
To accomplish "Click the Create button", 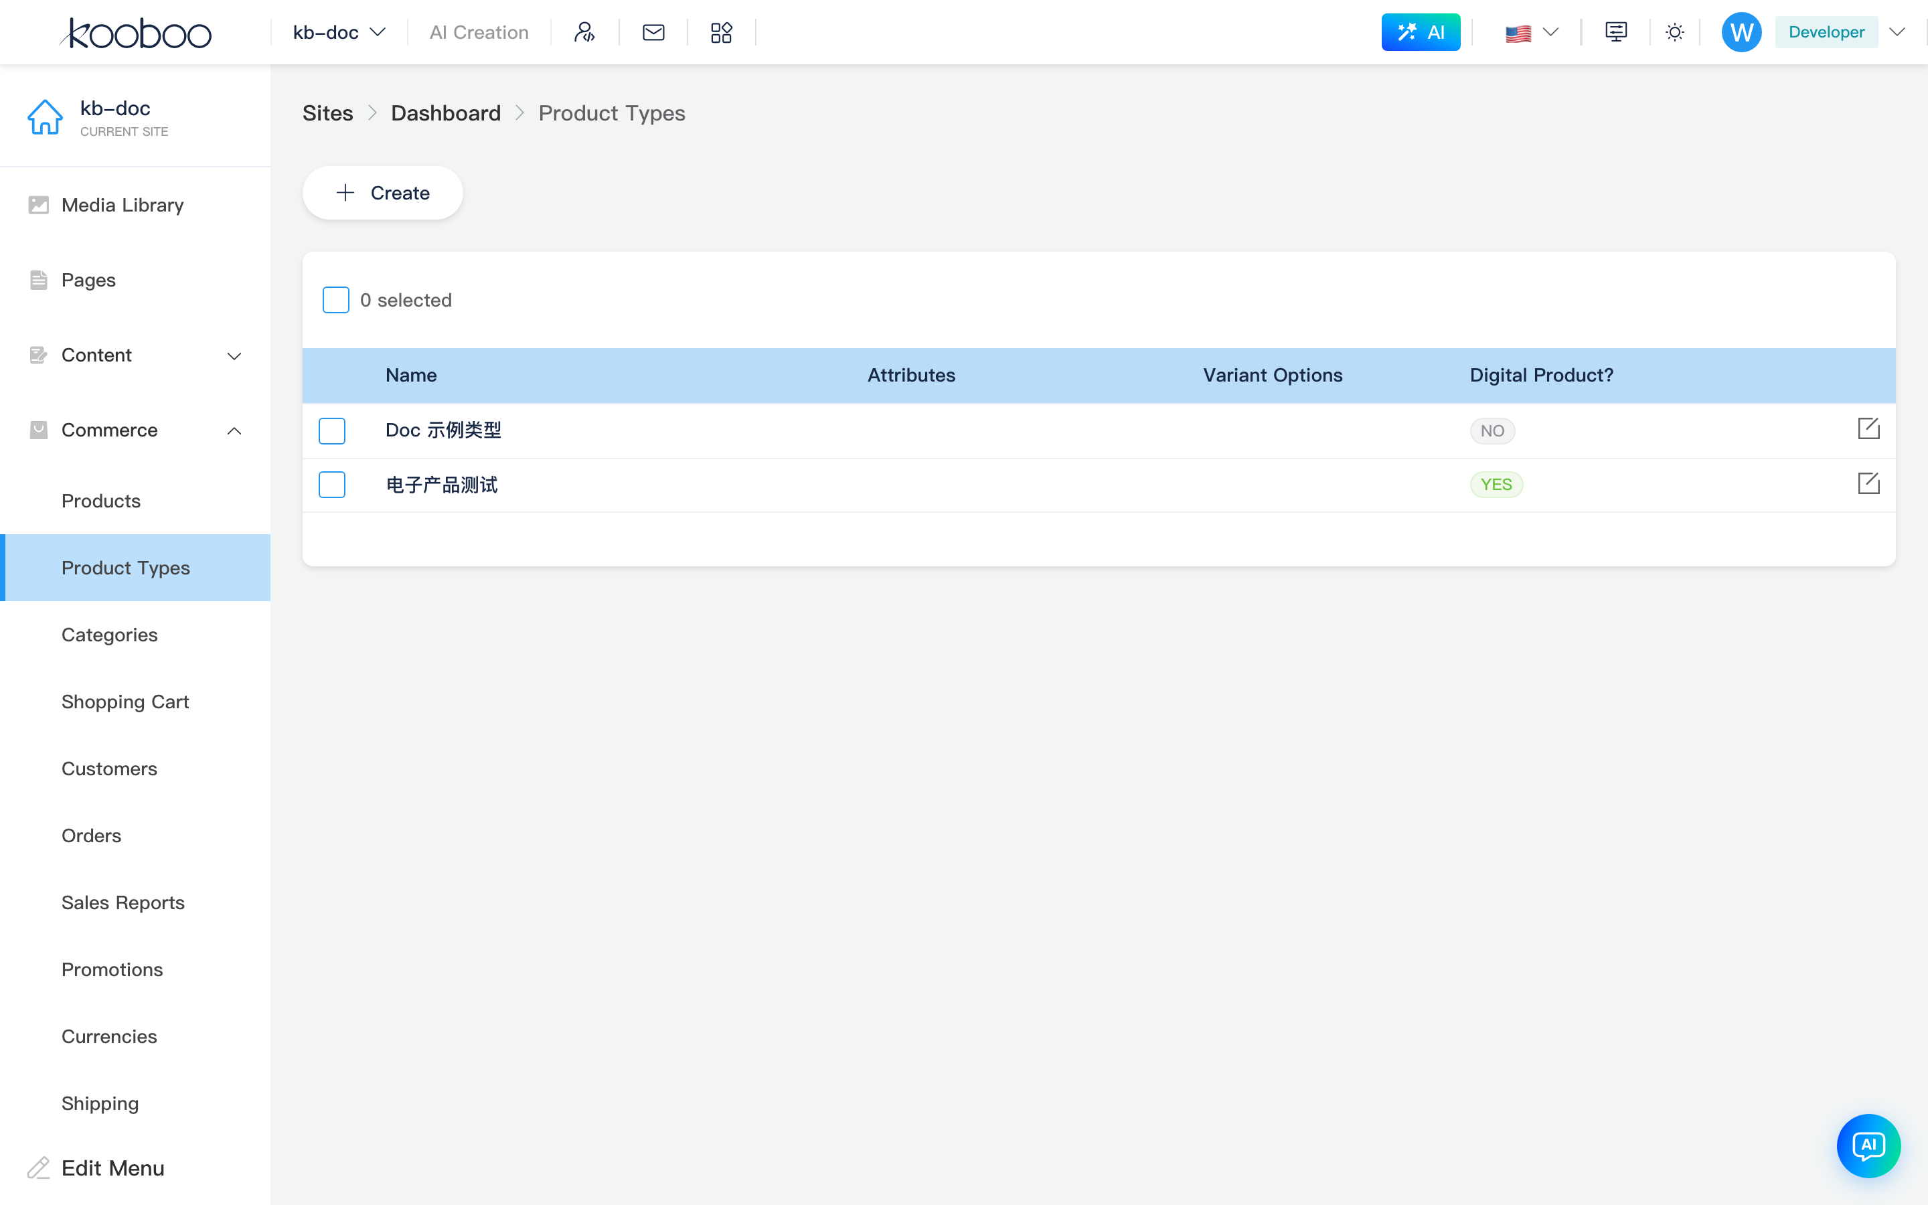I will (382, 193).
